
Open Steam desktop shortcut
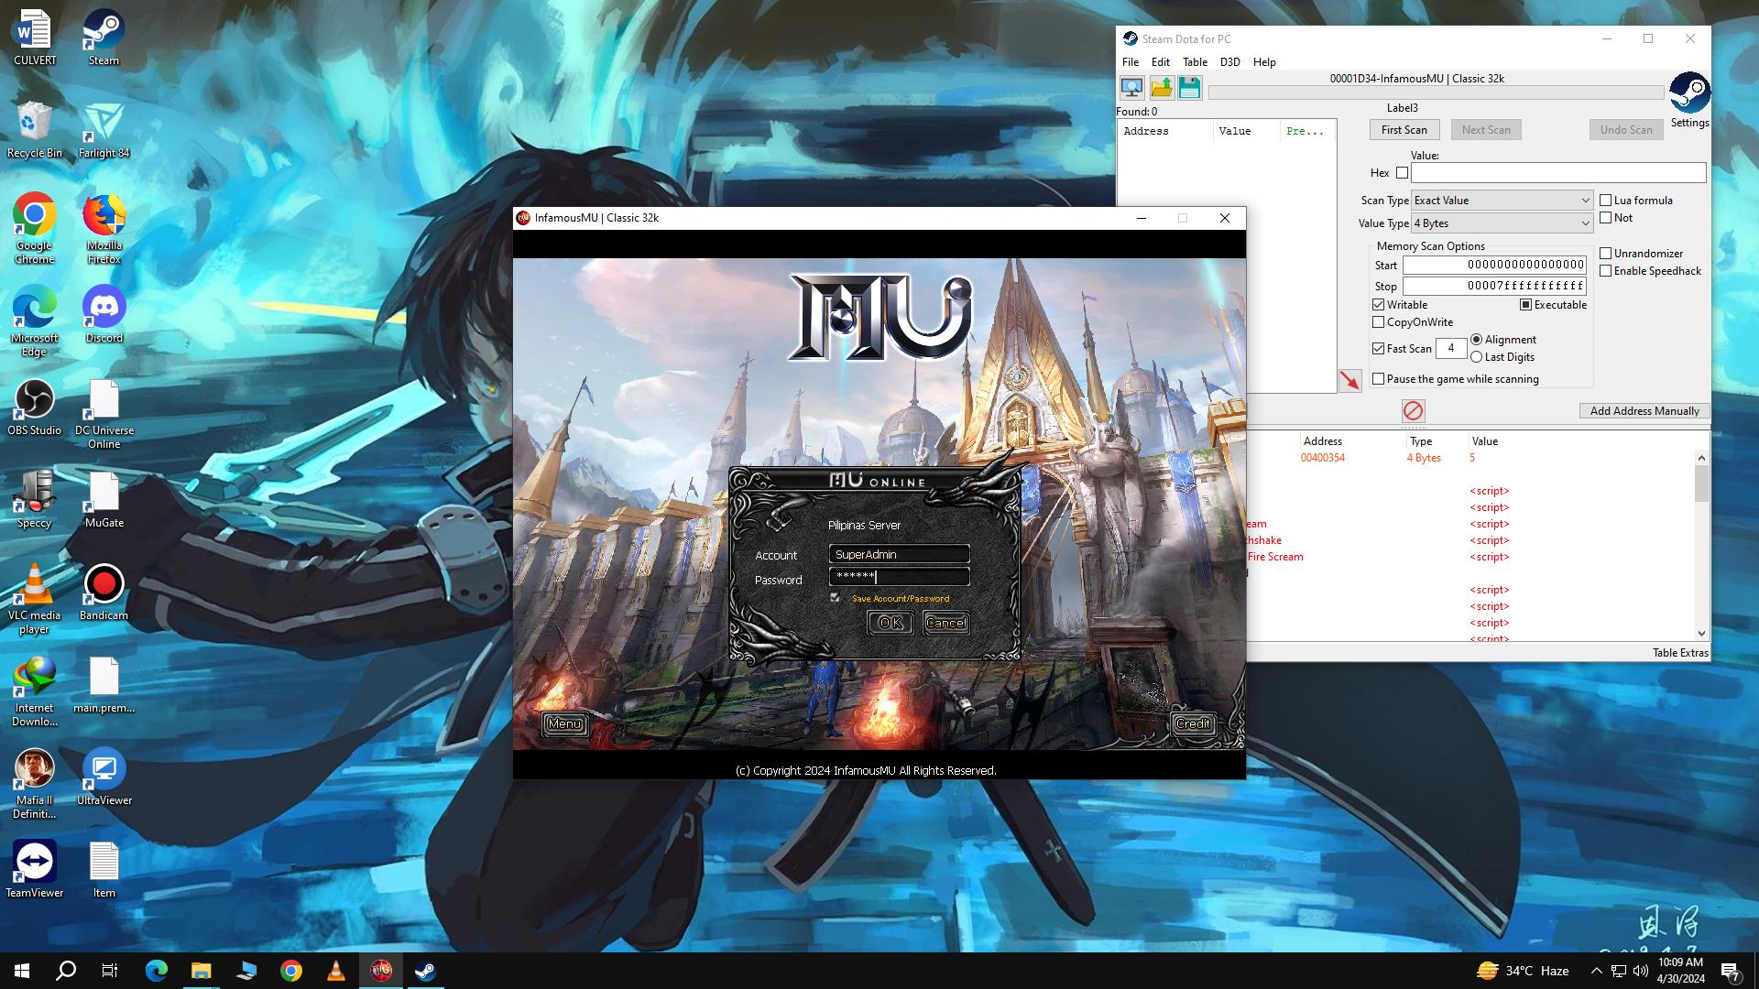click(x=104, y=38)
